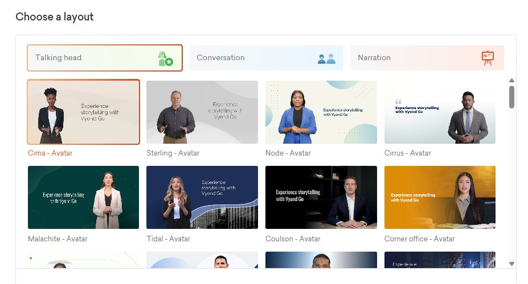The height and width of the screenshot is (284, 528).
Task: Select the Node avatar thumbnail
Action: point(321,112)
